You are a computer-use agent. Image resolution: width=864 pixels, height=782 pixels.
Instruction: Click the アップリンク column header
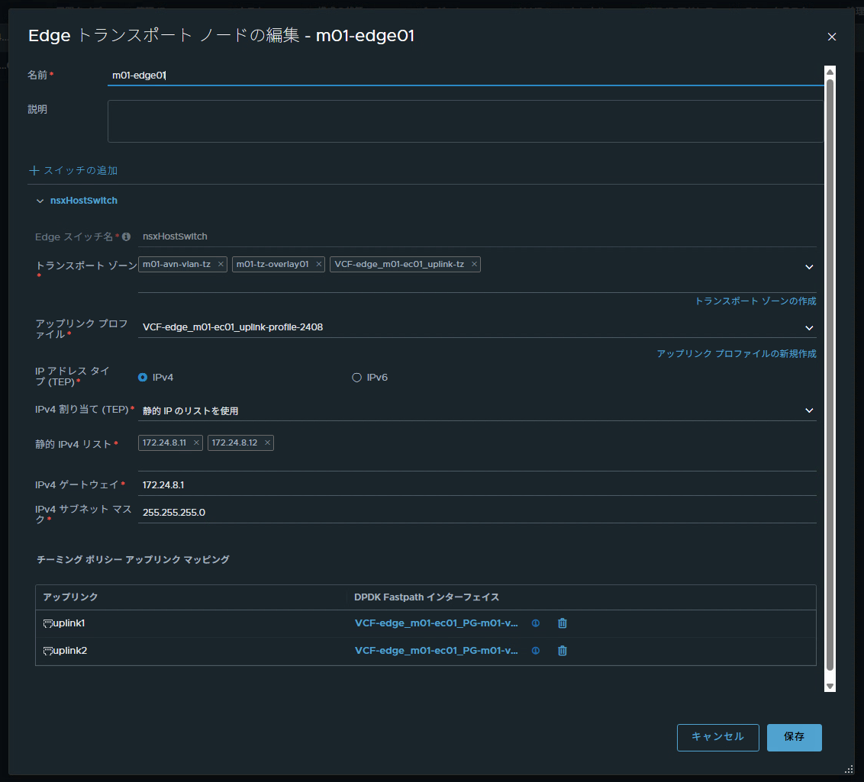tap(70, 597)
